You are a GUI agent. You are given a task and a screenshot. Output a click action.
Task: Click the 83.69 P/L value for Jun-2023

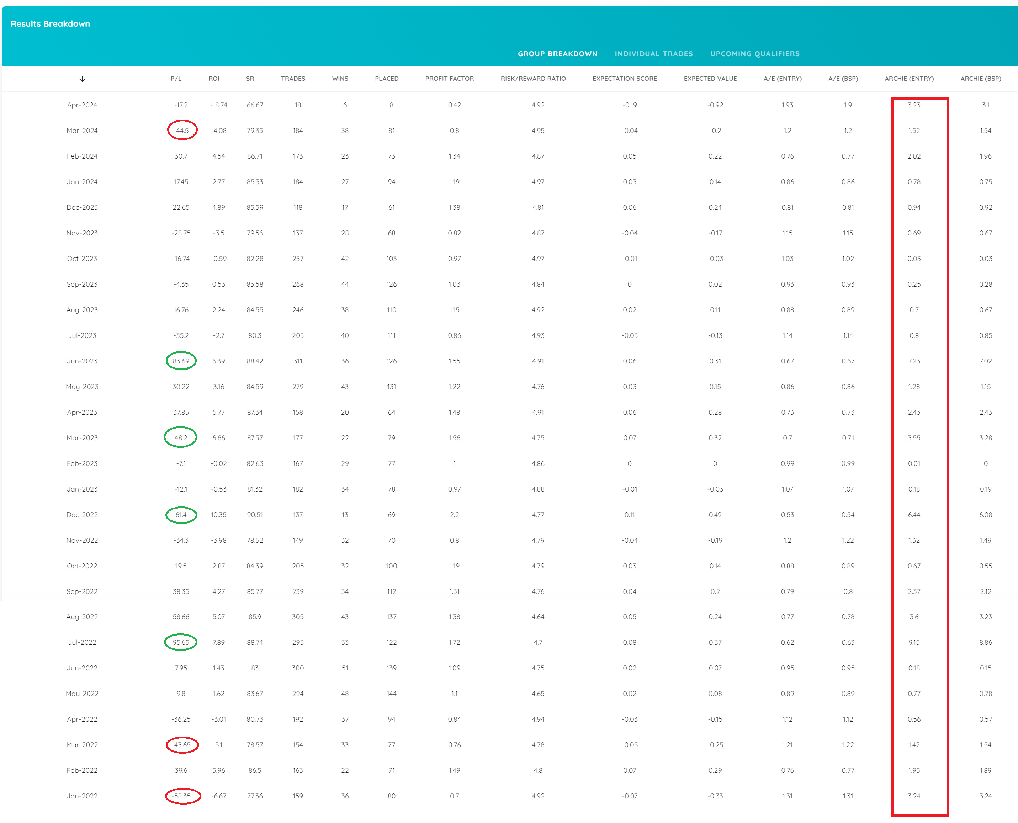181,361
